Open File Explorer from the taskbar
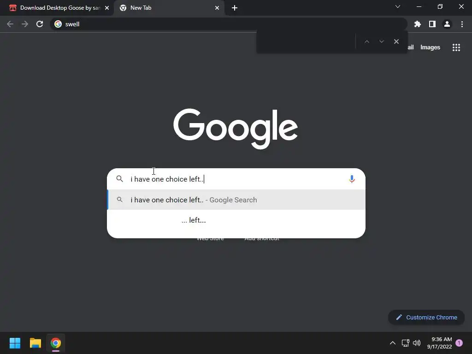Image resolution: width=472 pixels, height=354 pixels. coord(35,343)
